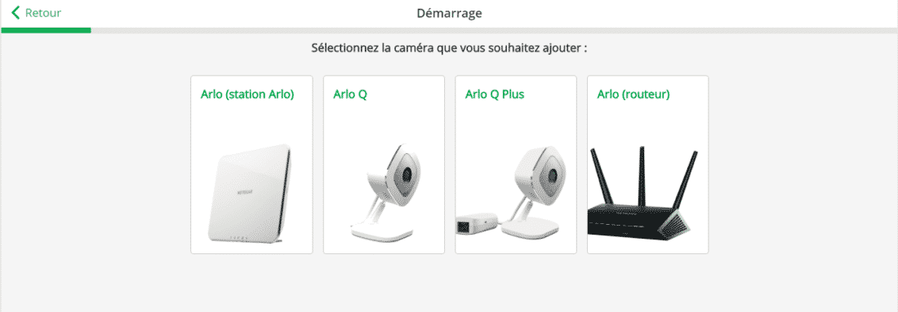The image size is (898, 312).
Task: Click the NETGEAR logo on base station
Action: tap(245, 194)
